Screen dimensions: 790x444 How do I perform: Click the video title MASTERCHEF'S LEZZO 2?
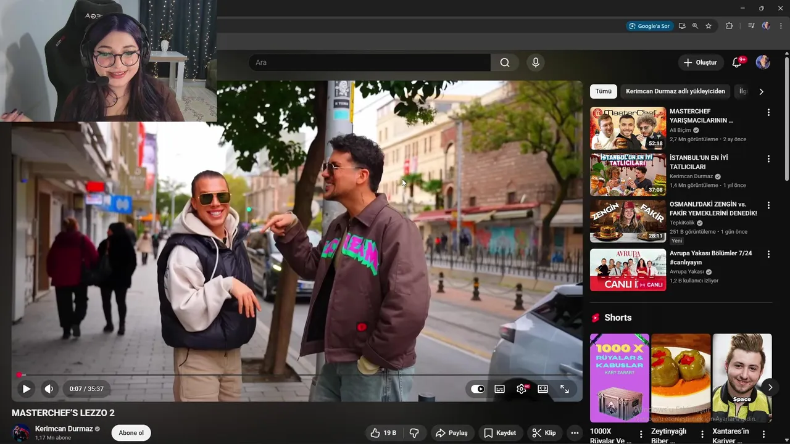pos(63,413)
